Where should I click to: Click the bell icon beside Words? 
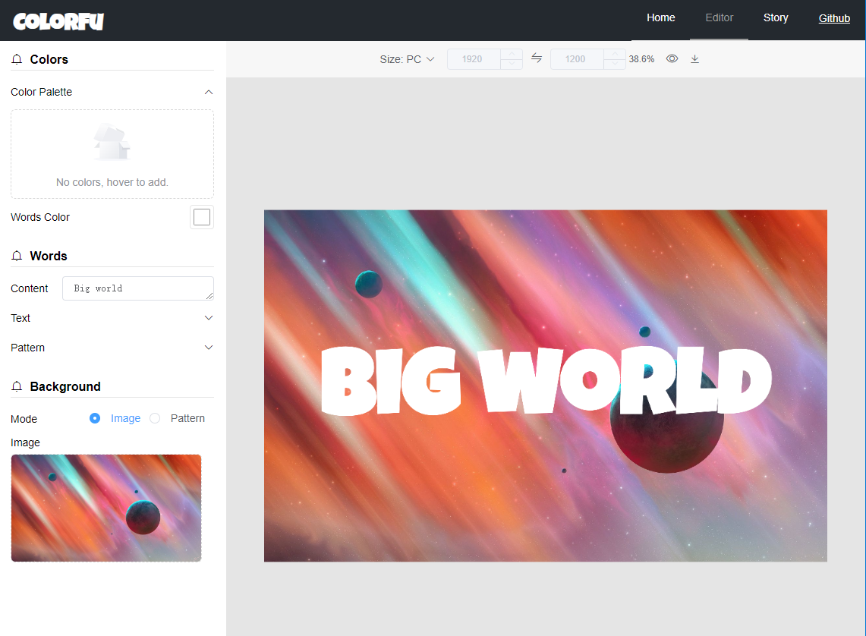pos(17,256)
